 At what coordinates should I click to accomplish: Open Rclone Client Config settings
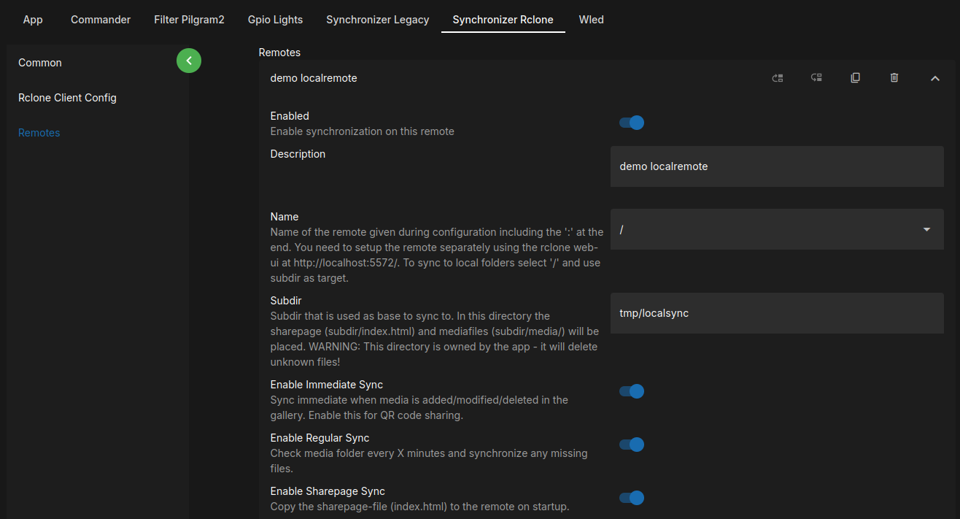[x=68, y=97]
